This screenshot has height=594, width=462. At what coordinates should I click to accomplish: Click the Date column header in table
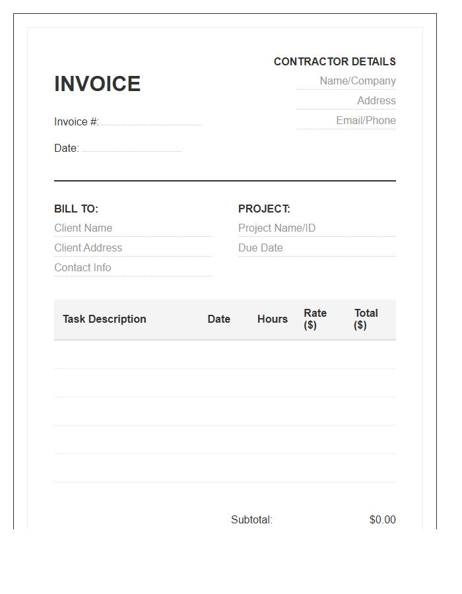tap(219, 319)
